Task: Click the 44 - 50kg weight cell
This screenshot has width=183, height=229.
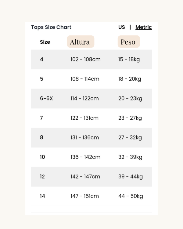Action: (131, 196)
